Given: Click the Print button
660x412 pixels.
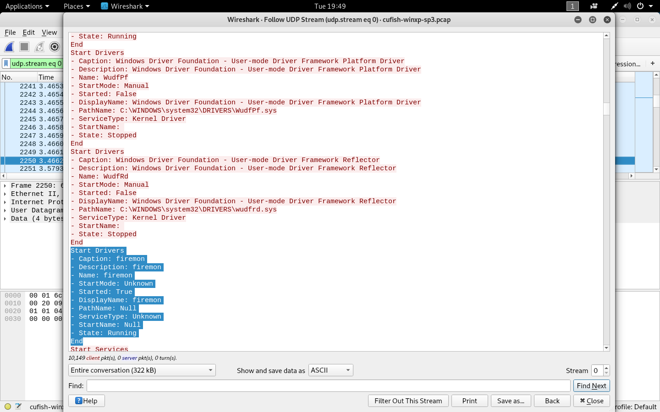Looking at the screenshot, I should (x=470, y=401).
